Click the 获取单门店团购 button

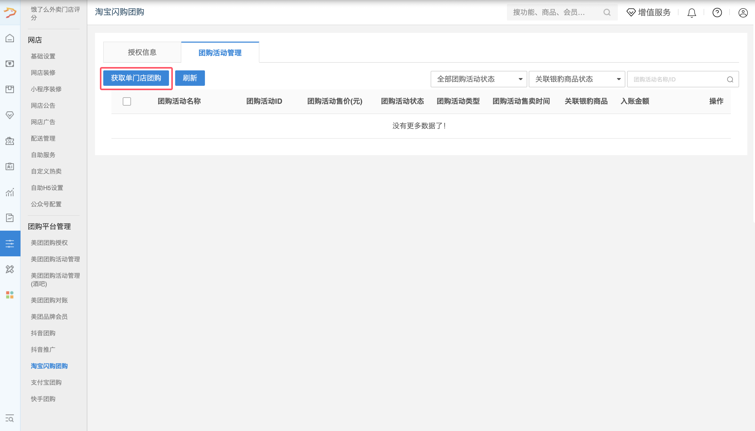point(136,78)
